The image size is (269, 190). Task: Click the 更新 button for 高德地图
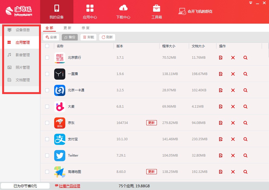pos(151,172)
